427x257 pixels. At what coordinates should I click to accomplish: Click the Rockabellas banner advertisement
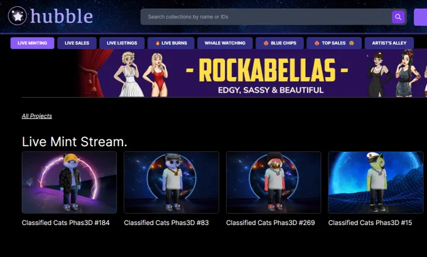252,73
